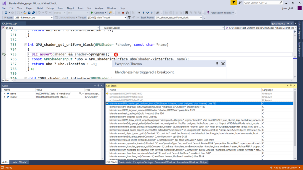Click the feedback filter icon in title bar
The height and width of the screenshot is (170, 303).
(x=234, y=2)
